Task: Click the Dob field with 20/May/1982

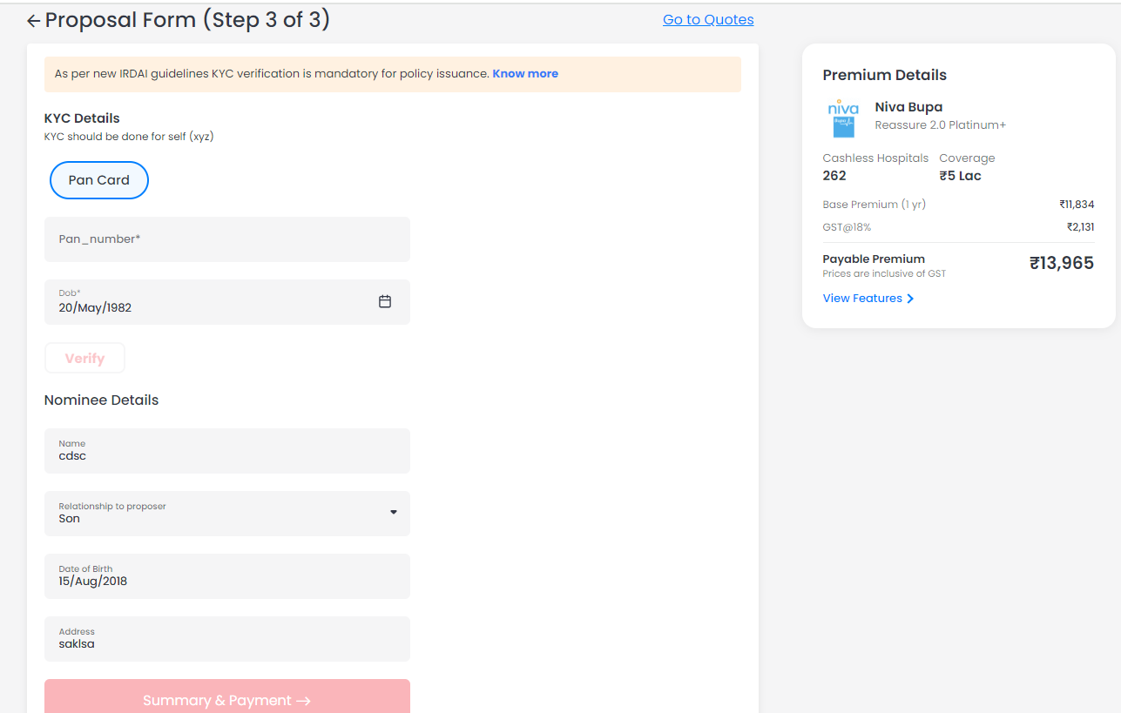Action: (x=209, y=302)
